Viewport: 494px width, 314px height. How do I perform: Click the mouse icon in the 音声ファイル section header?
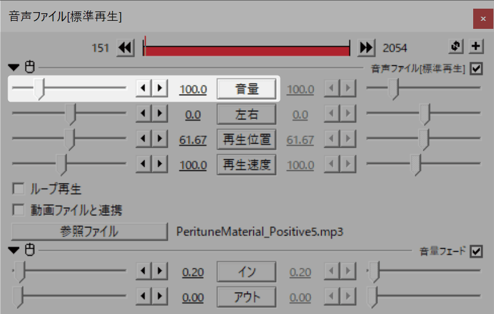click(30, 66)
